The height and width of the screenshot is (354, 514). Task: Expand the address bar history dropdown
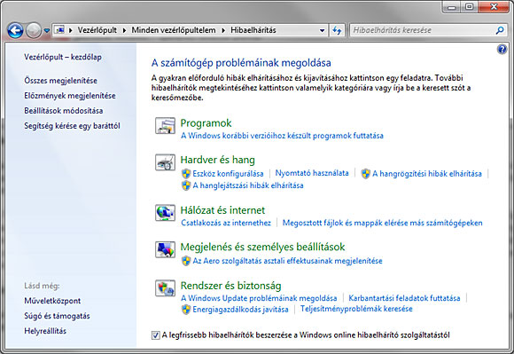coord(322,30)
